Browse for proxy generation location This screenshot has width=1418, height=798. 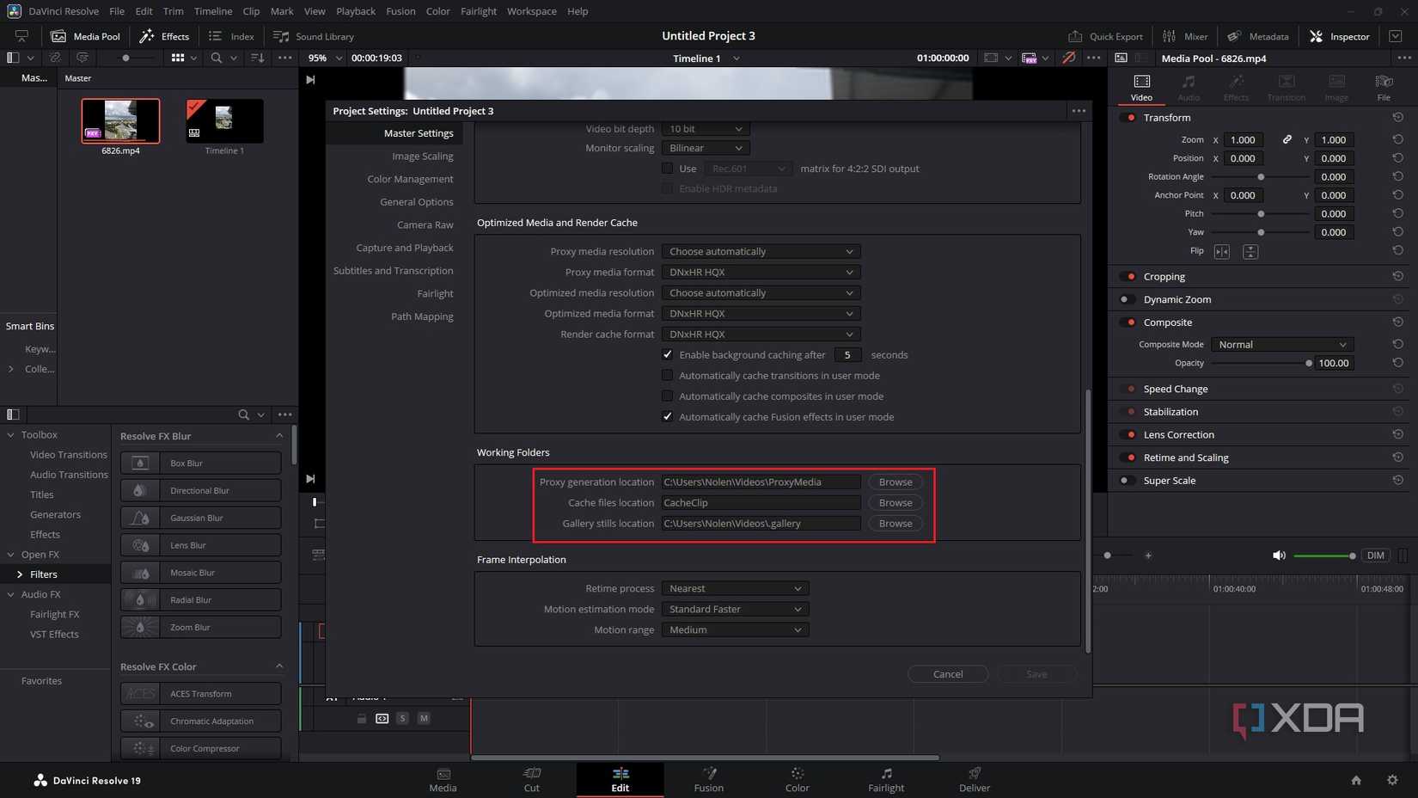(x=895, y=482)
